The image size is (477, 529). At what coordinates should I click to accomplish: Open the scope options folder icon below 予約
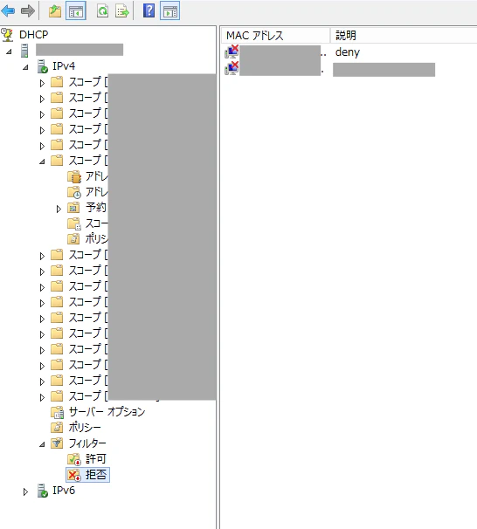(x=74, y=223)
